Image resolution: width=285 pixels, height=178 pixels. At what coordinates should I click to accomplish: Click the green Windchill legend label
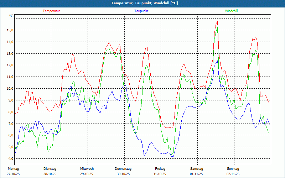point(232,11)
